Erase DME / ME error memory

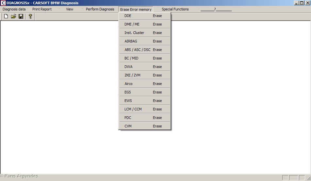(145, 24)
